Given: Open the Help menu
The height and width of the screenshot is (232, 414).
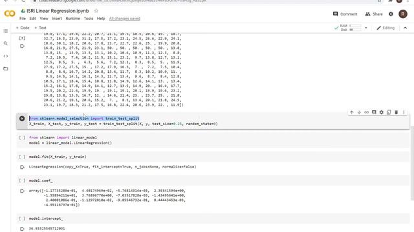Looking at the screenshot, I should pyautogui.click(x=101, y=19).
